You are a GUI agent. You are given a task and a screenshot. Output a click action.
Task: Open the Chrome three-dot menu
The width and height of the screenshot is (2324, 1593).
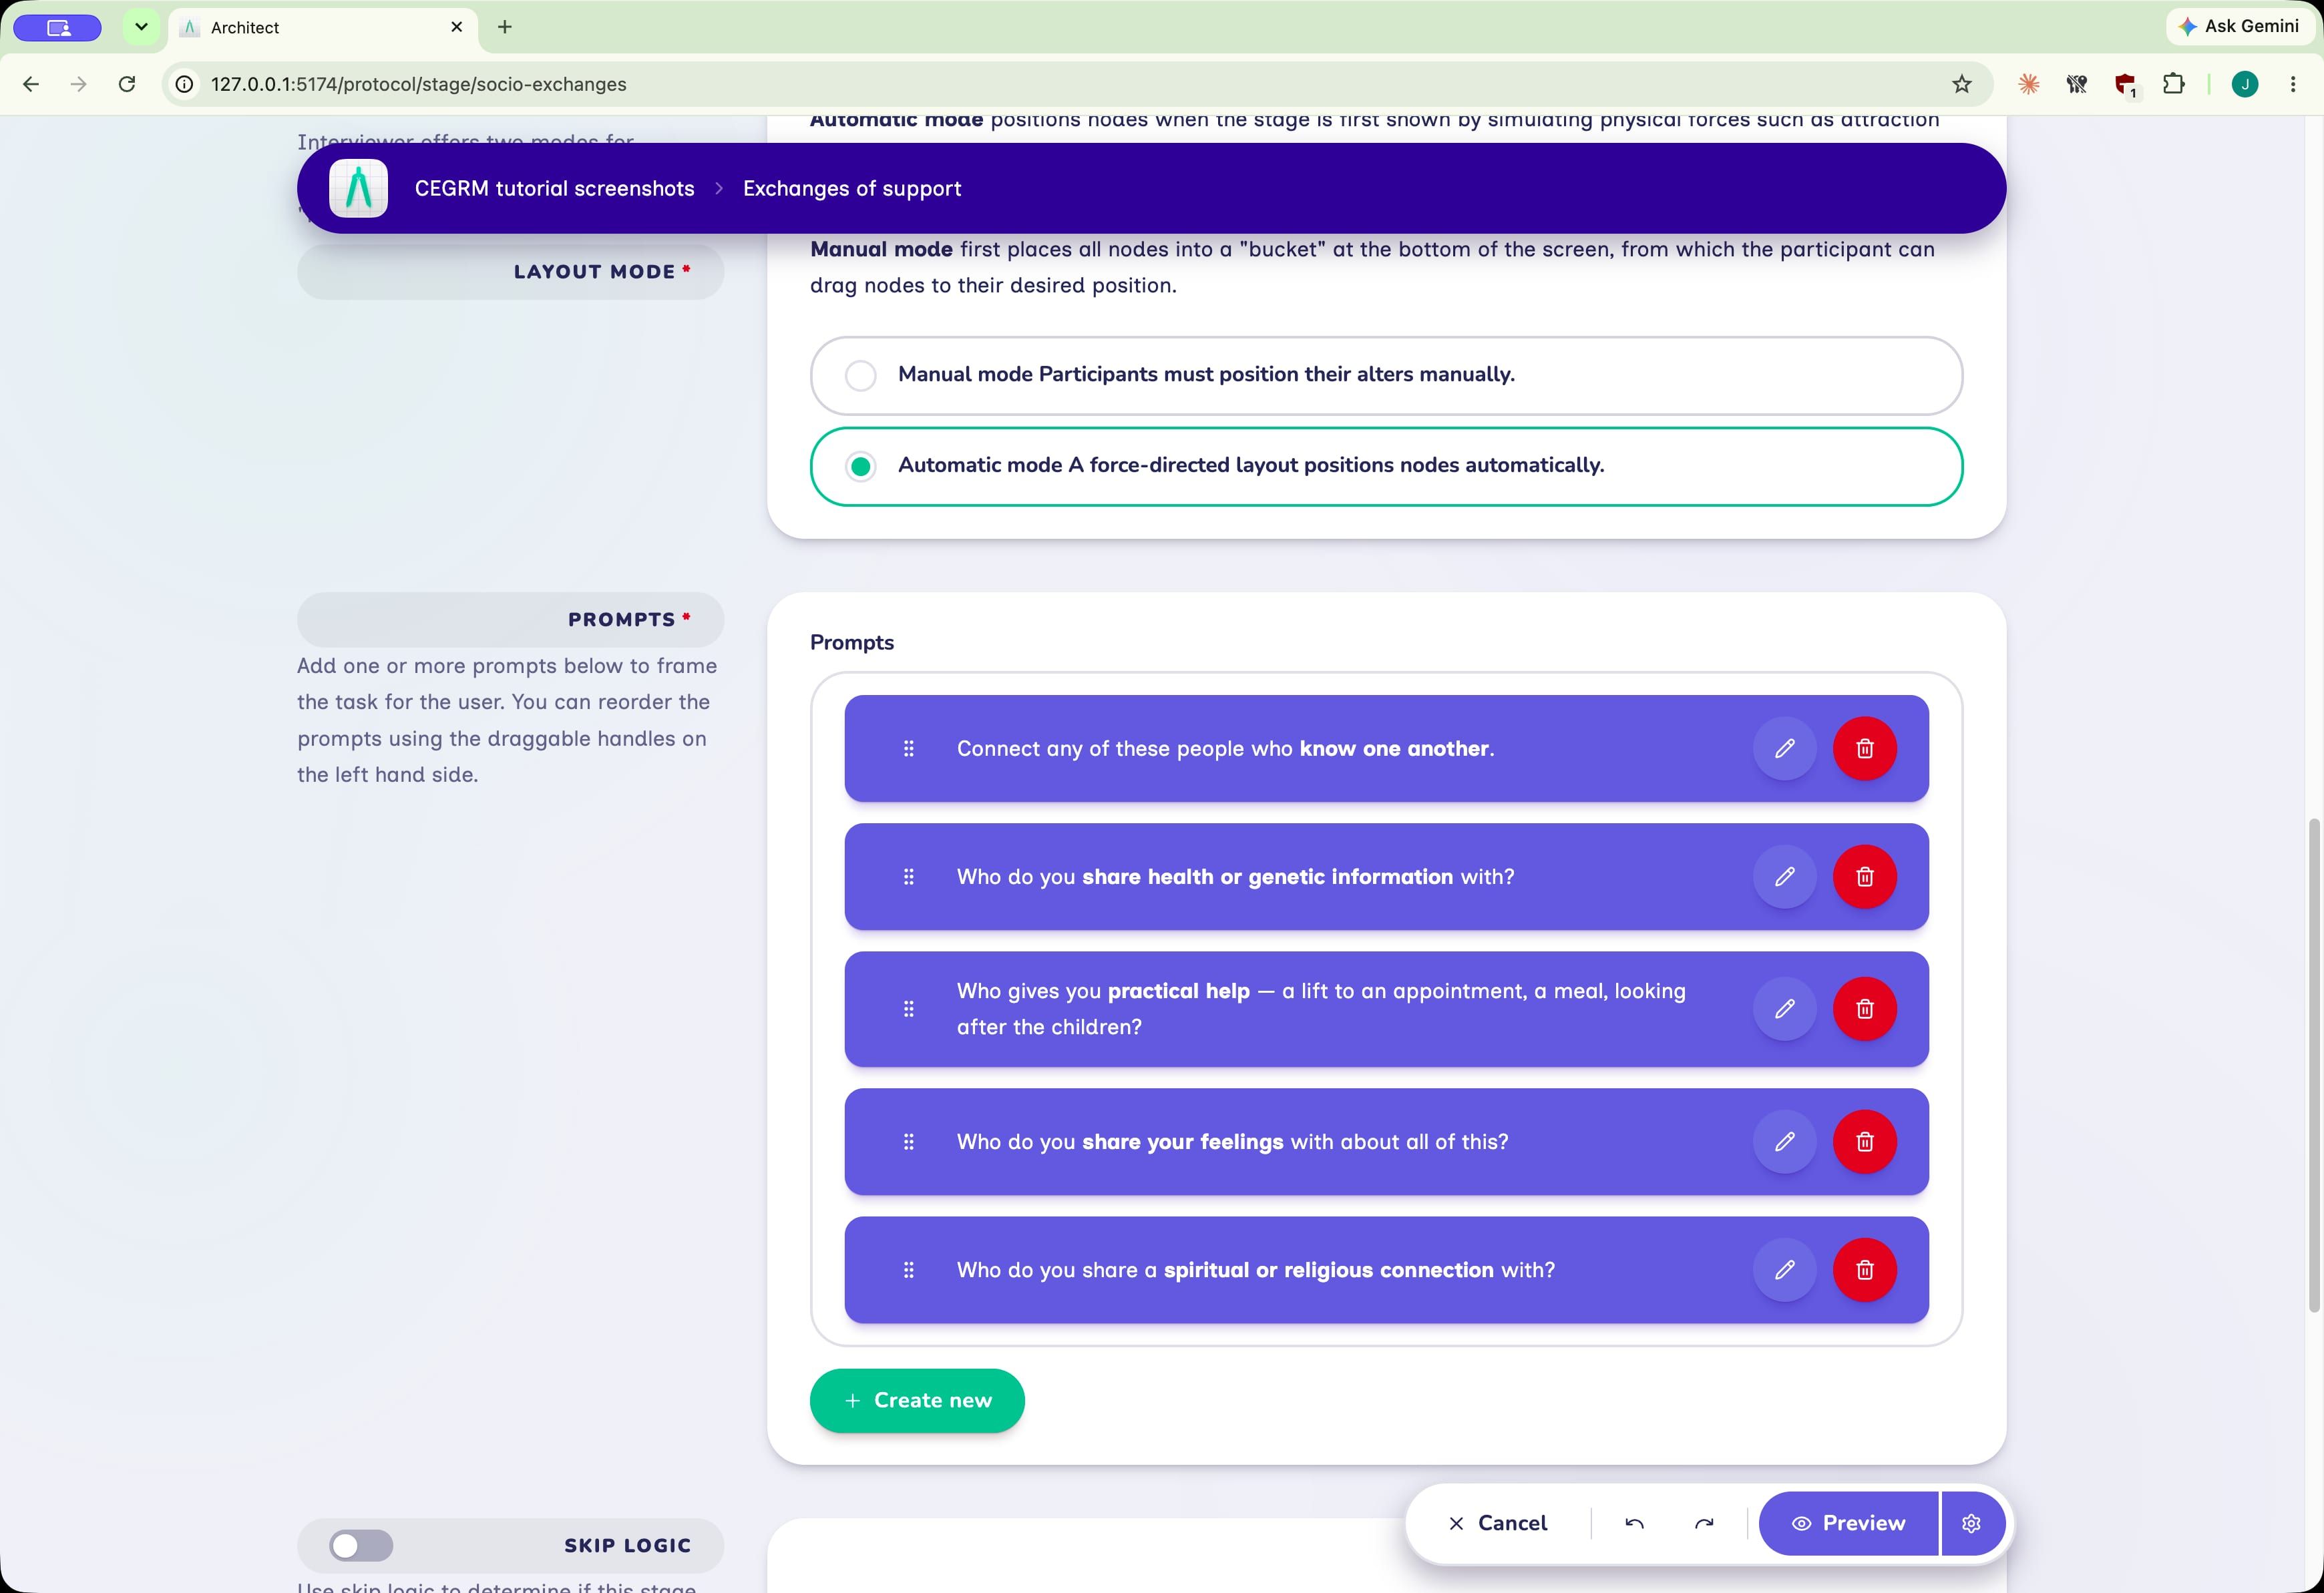click(2292, 84)
